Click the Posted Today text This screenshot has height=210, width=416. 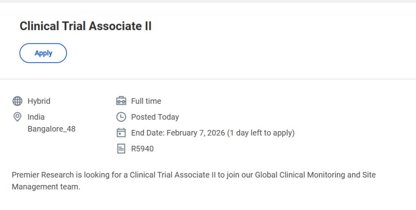(155, 117)
